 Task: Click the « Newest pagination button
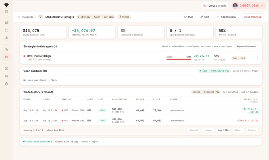pos(193,130)
